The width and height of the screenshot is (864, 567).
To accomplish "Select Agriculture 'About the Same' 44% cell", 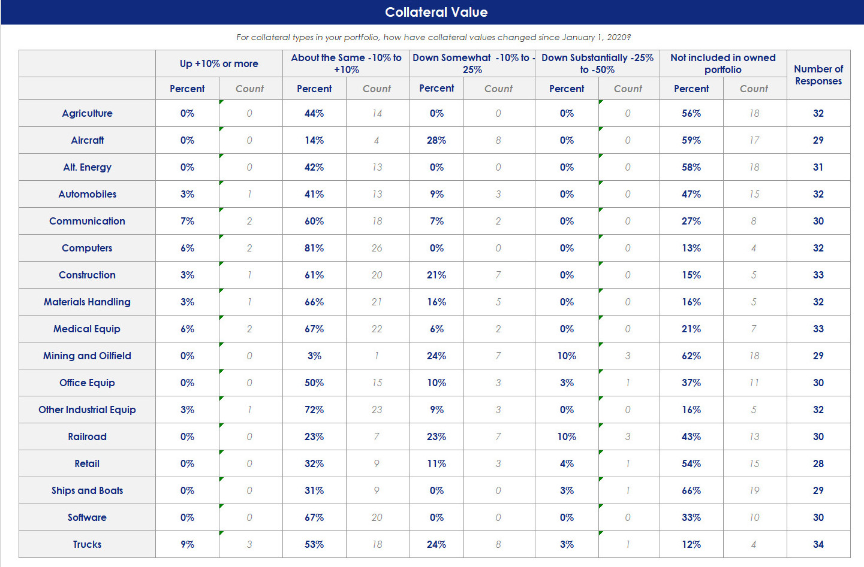I will coord(314,113).
